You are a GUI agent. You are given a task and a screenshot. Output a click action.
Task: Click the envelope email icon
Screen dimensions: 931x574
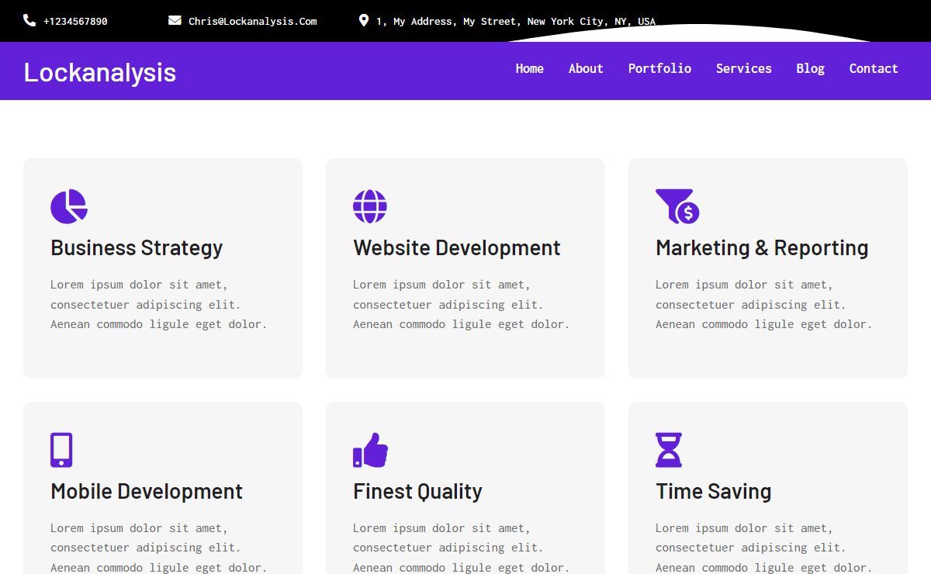point(175,20)
